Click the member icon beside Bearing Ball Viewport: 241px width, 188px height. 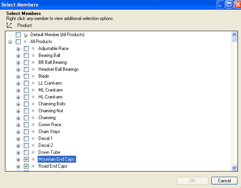pyautogui.click(x=33, y=55)
